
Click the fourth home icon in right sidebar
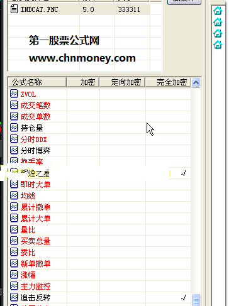(x=218, y=45)
